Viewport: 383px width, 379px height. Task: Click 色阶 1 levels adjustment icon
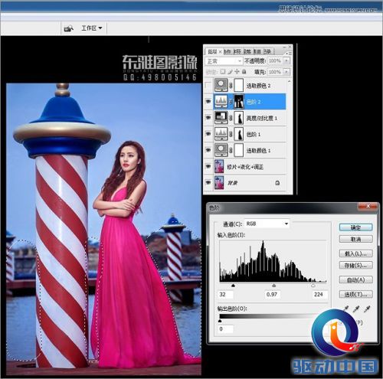(x=221, y=134)
